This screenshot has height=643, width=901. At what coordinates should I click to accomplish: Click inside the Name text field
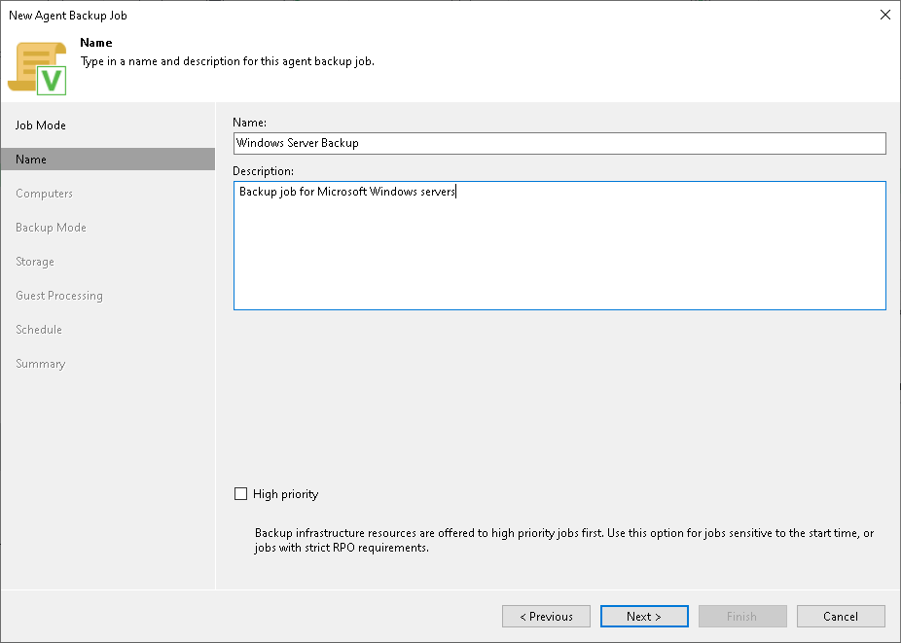click(559, 143)
